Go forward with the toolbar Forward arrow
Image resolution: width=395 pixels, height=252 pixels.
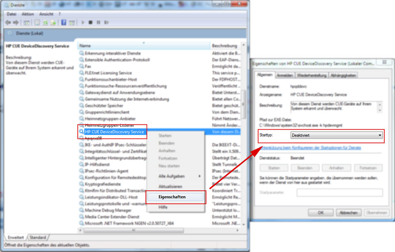pos(16,23)
